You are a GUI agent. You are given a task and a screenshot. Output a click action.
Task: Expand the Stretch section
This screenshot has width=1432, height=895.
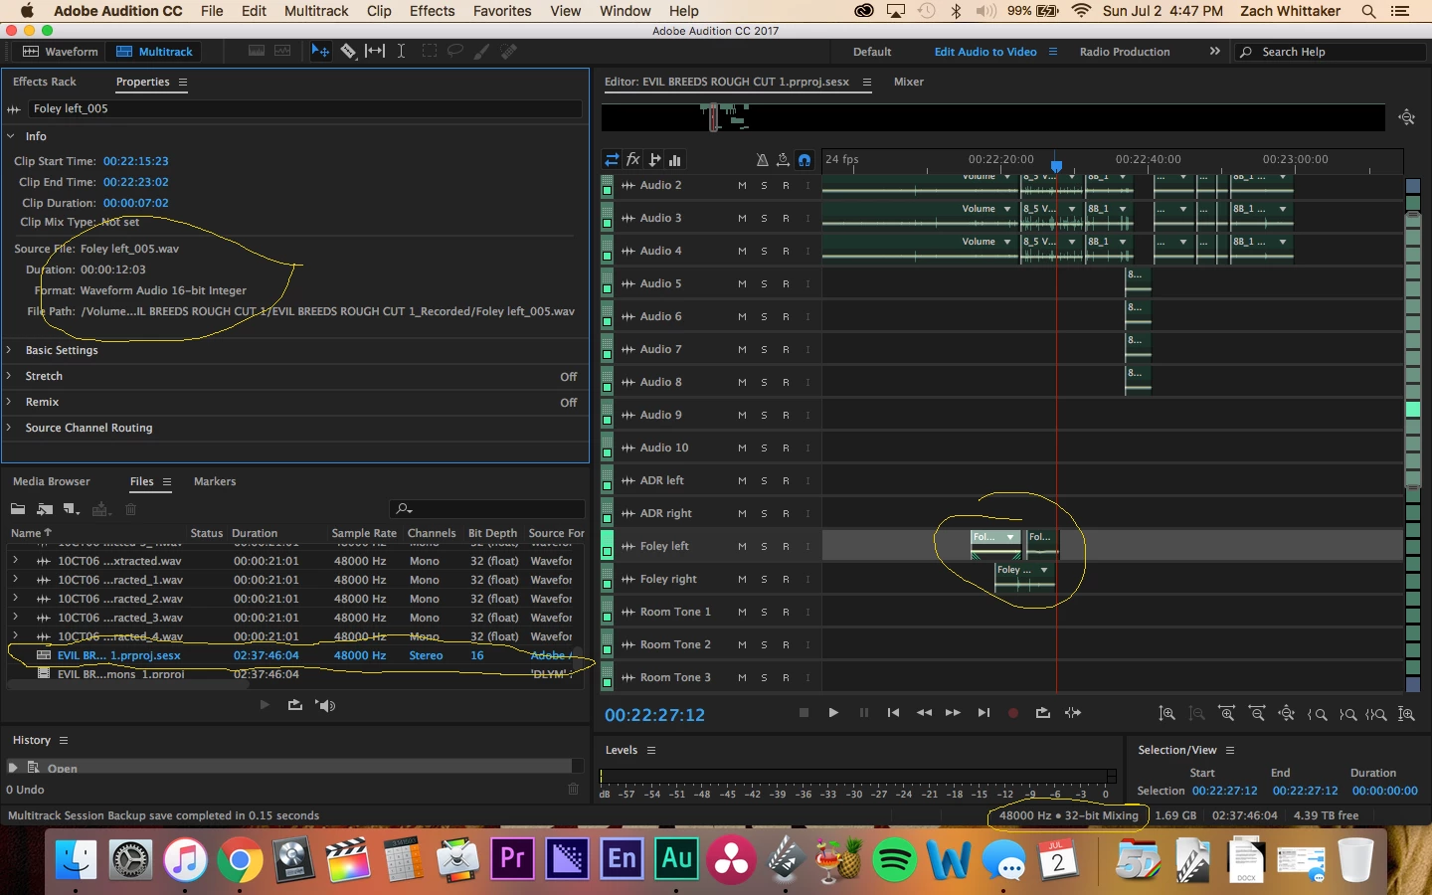10,376
